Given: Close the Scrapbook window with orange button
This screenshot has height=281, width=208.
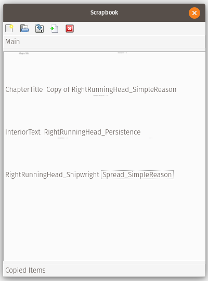Looking at the screenshot, I should [194, 13].
